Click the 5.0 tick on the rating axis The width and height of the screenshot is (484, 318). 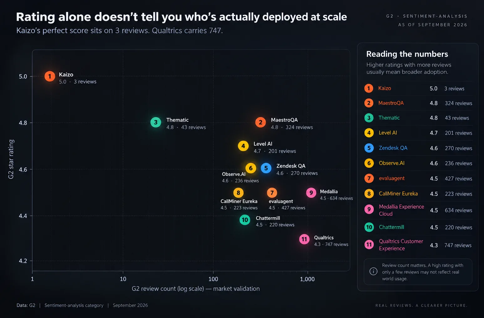(x=23, y=77)
